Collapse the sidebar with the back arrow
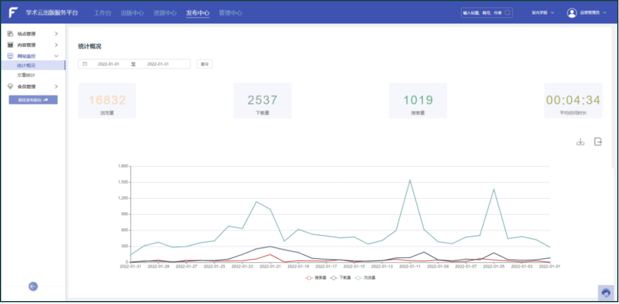The image size is (619, 304). point(33,286)
